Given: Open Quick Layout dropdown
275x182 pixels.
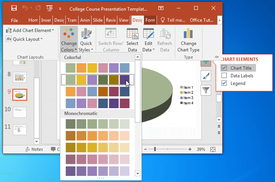Looking at the screenshot, I should tap(24, 39).
